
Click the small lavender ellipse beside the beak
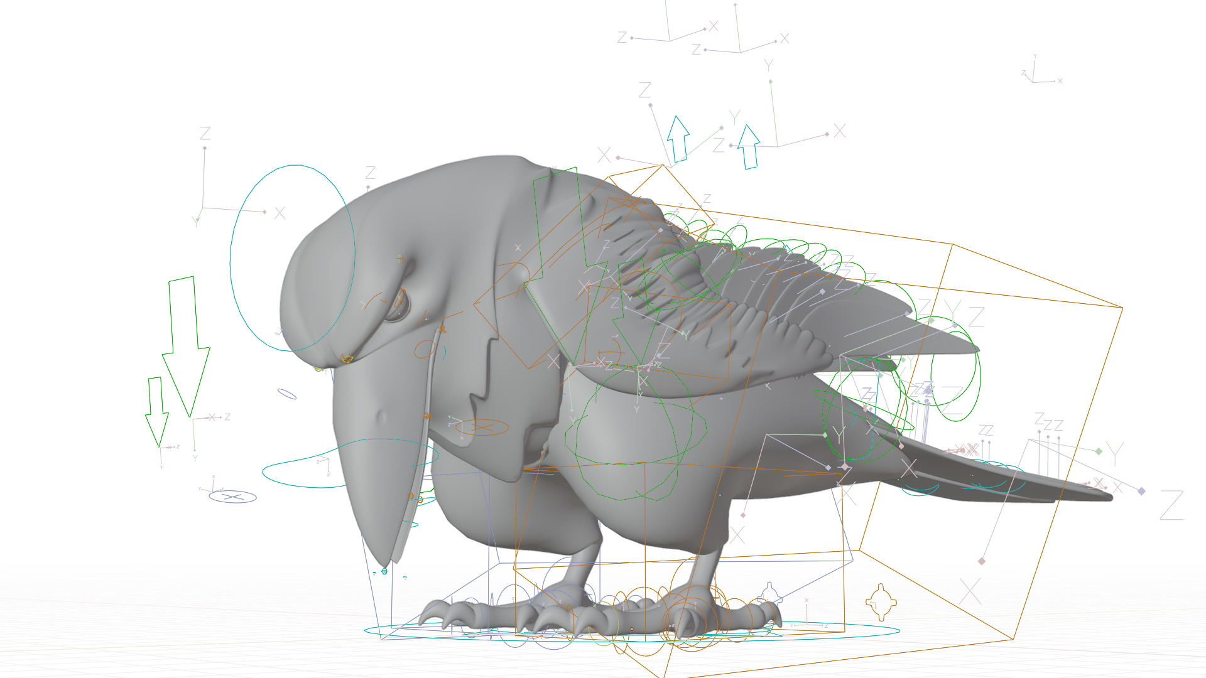[x=287, y=394]
